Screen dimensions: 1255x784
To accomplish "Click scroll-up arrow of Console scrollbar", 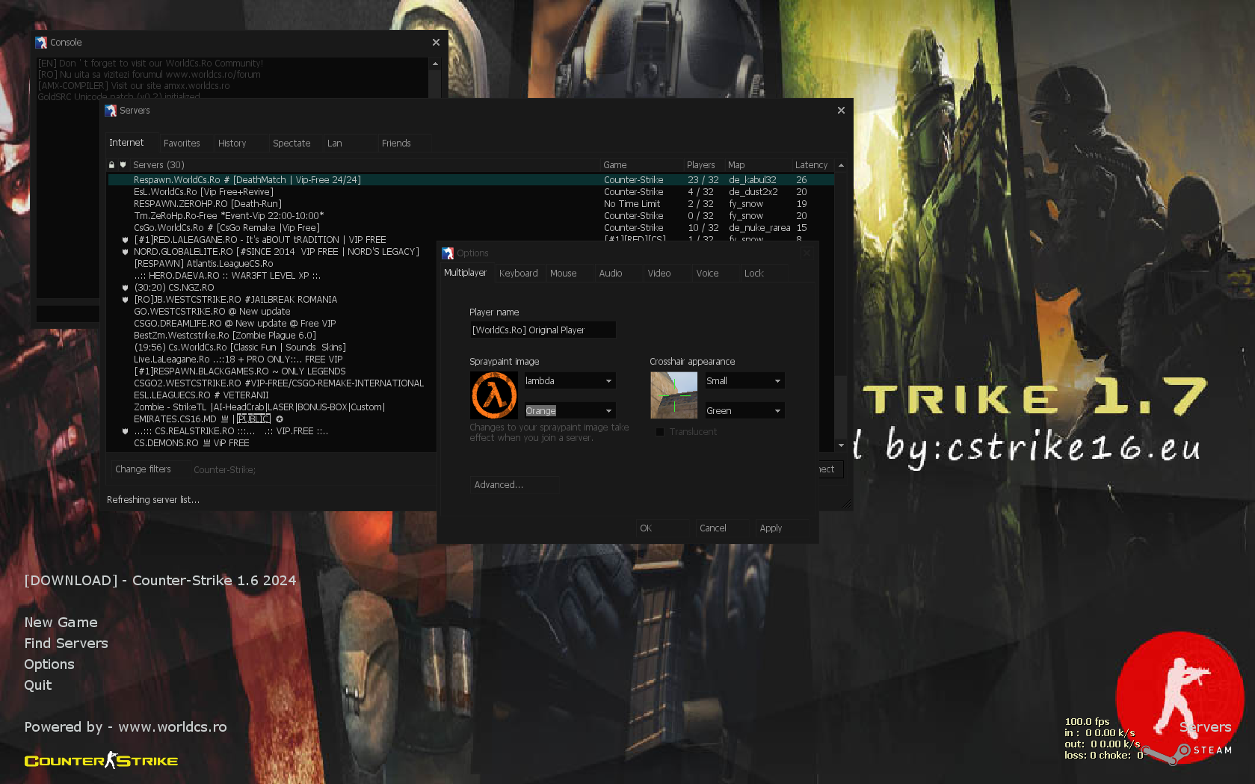I will (x=435, y=64).
